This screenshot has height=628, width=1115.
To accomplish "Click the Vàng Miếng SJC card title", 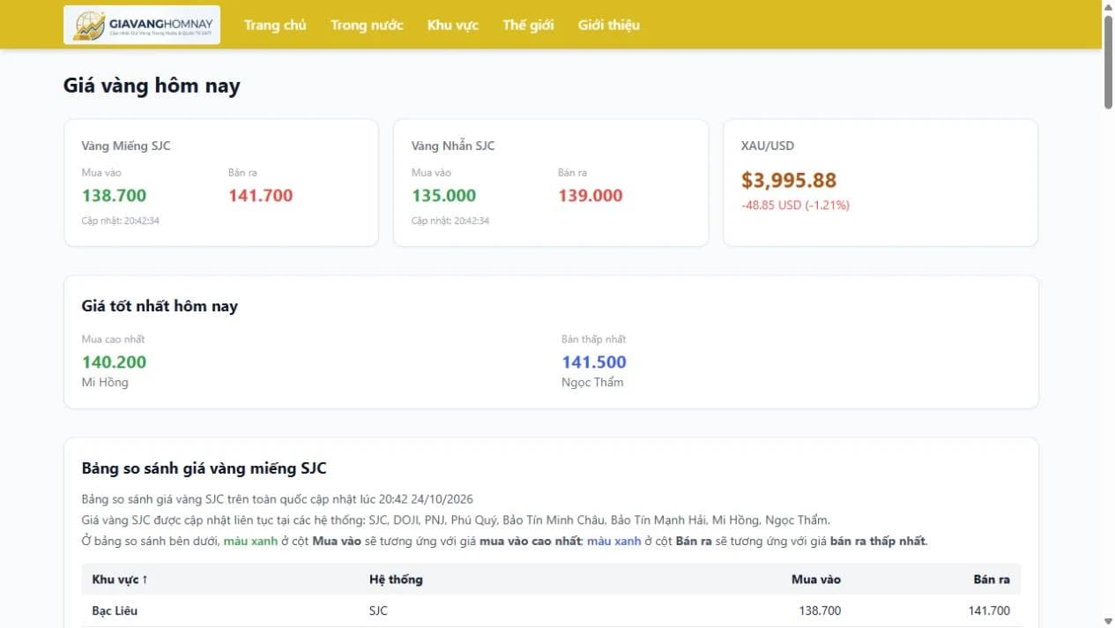I will [x=126, y=146].
